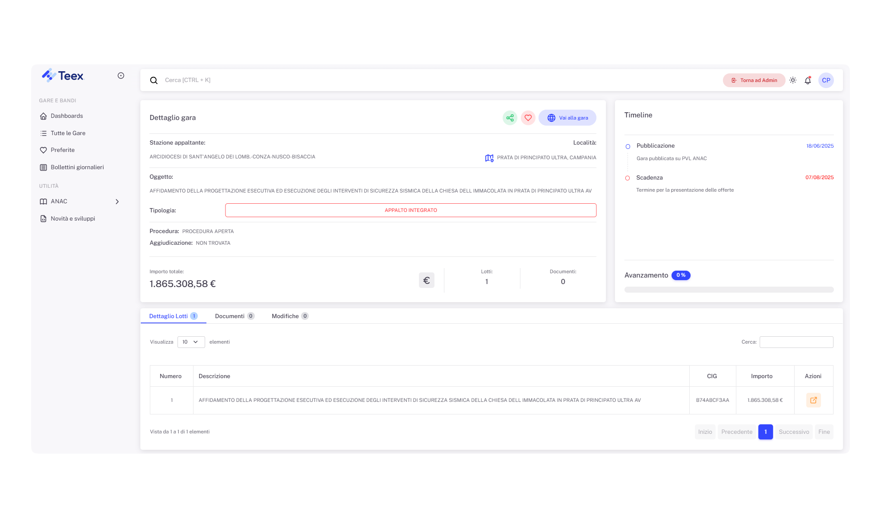View the location map pin for Prata di Principato Ultra
This screenshot has height=518, width=881.
[x=489, y=158]
